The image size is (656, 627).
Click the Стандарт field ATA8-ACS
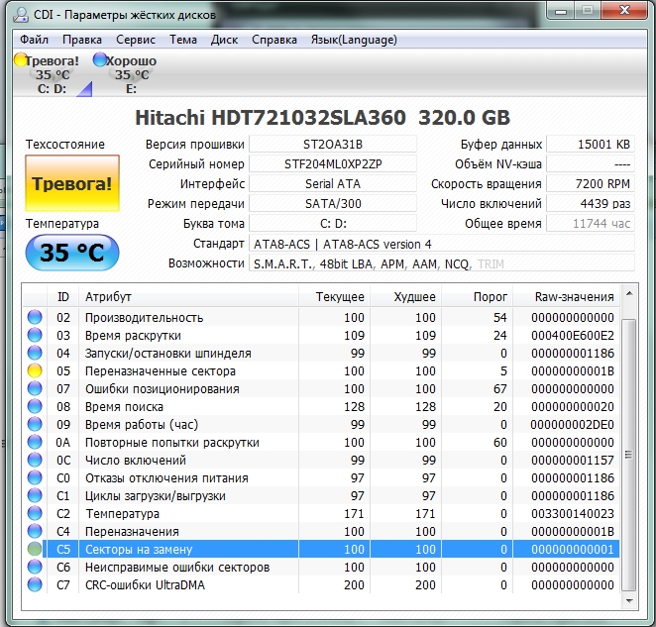point(442,244)
